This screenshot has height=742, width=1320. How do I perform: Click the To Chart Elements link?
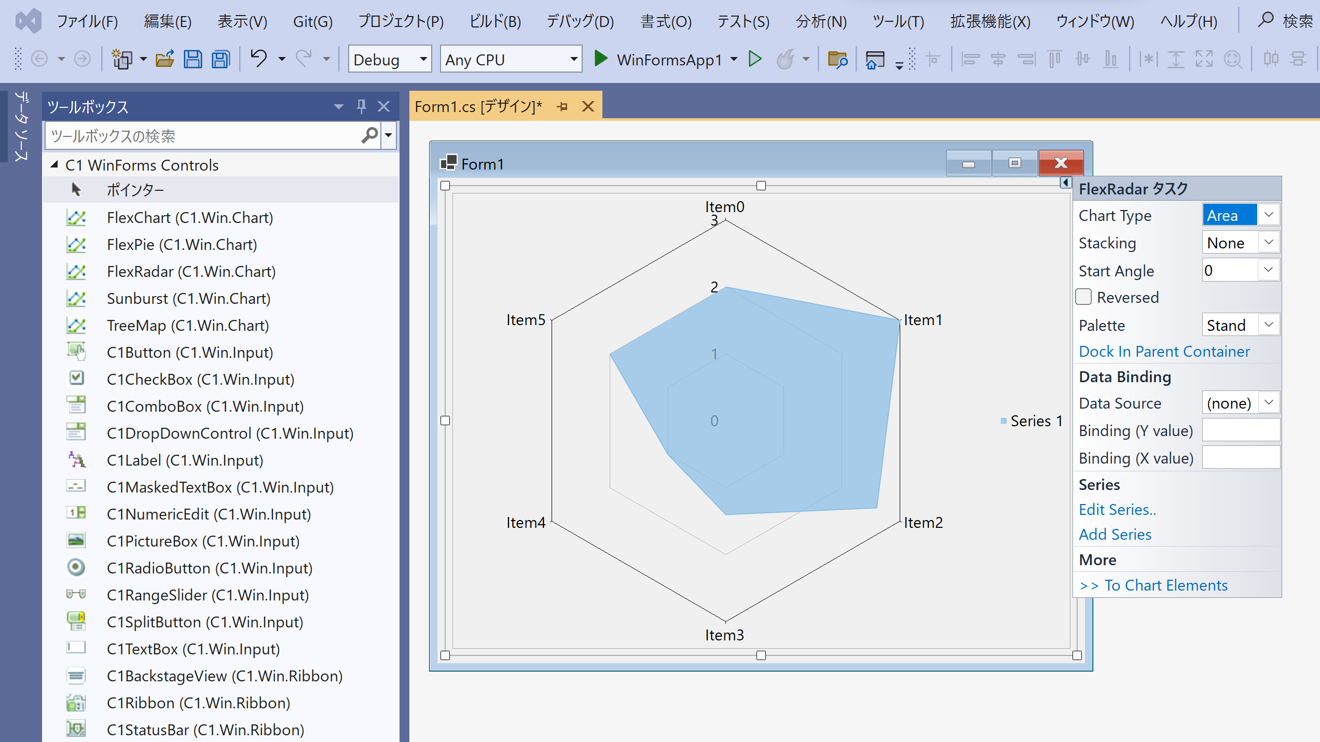(1153, 585)
